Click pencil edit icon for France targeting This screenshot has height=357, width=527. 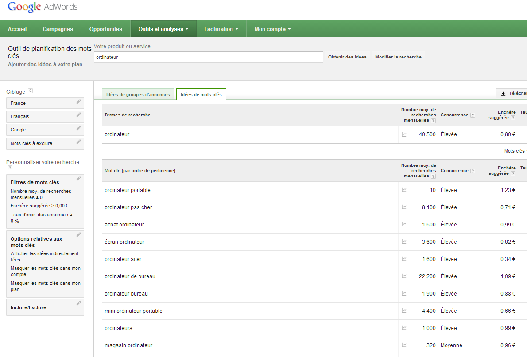pyautogui.click(x=78, y=102)
